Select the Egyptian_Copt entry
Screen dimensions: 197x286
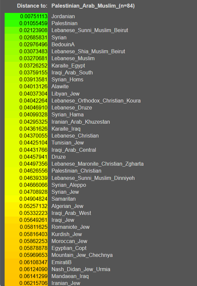pos(69,248)
